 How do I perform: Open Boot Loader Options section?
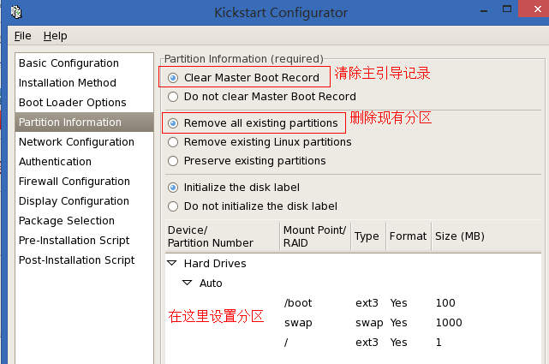coord(72,103)
